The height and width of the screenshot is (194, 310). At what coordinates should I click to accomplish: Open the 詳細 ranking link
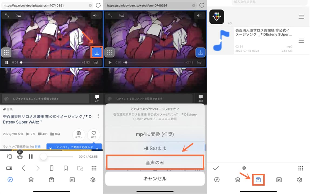(38, 146)
